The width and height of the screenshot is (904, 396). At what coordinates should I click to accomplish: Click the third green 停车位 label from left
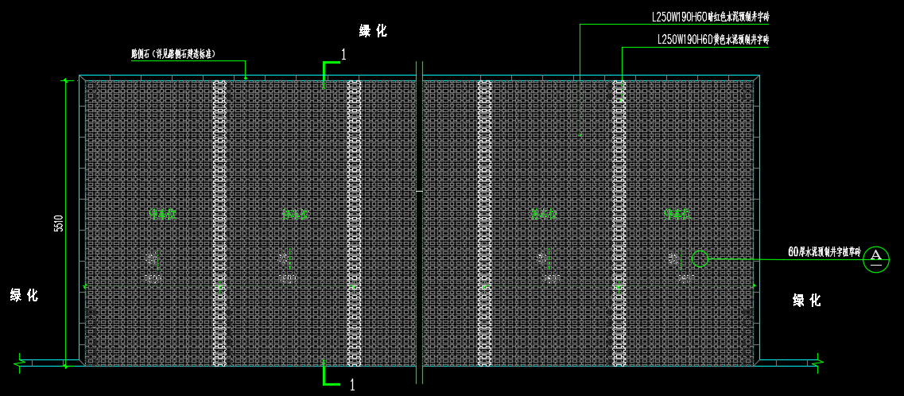click(545, 215)
